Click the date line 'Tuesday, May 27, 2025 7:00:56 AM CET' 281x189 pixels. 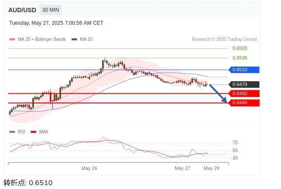(x=56, y=23)
